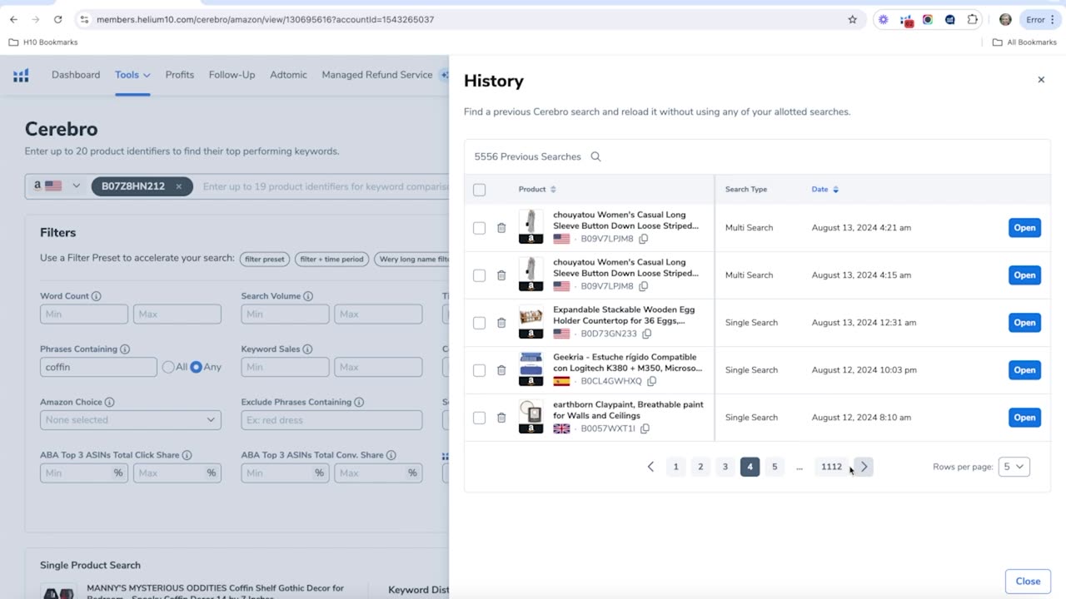Screen dimensions: 1066x599
Task: Remove B07Z8HN212 chip from search
Action: (178, 186)
